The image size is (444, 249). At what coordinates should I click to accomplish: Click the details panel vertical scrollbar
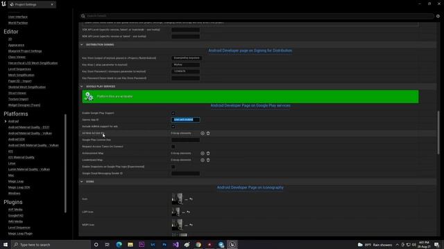[x=438, y=133]
